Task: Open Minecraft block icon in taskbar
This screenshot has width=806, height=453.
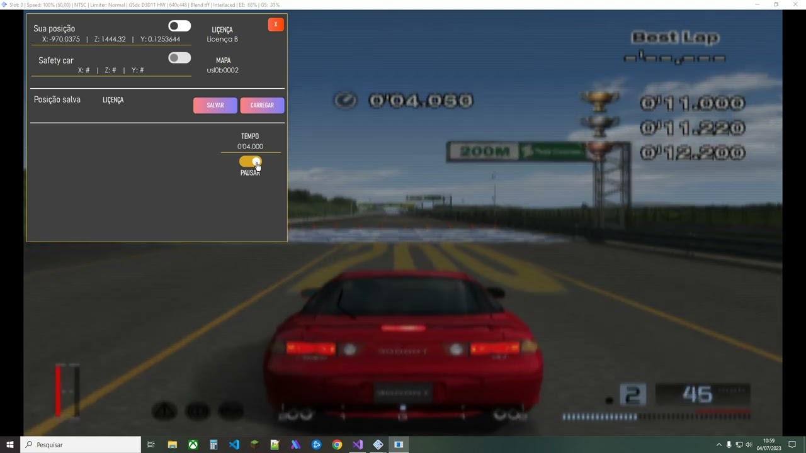Action: click(254, 445)
